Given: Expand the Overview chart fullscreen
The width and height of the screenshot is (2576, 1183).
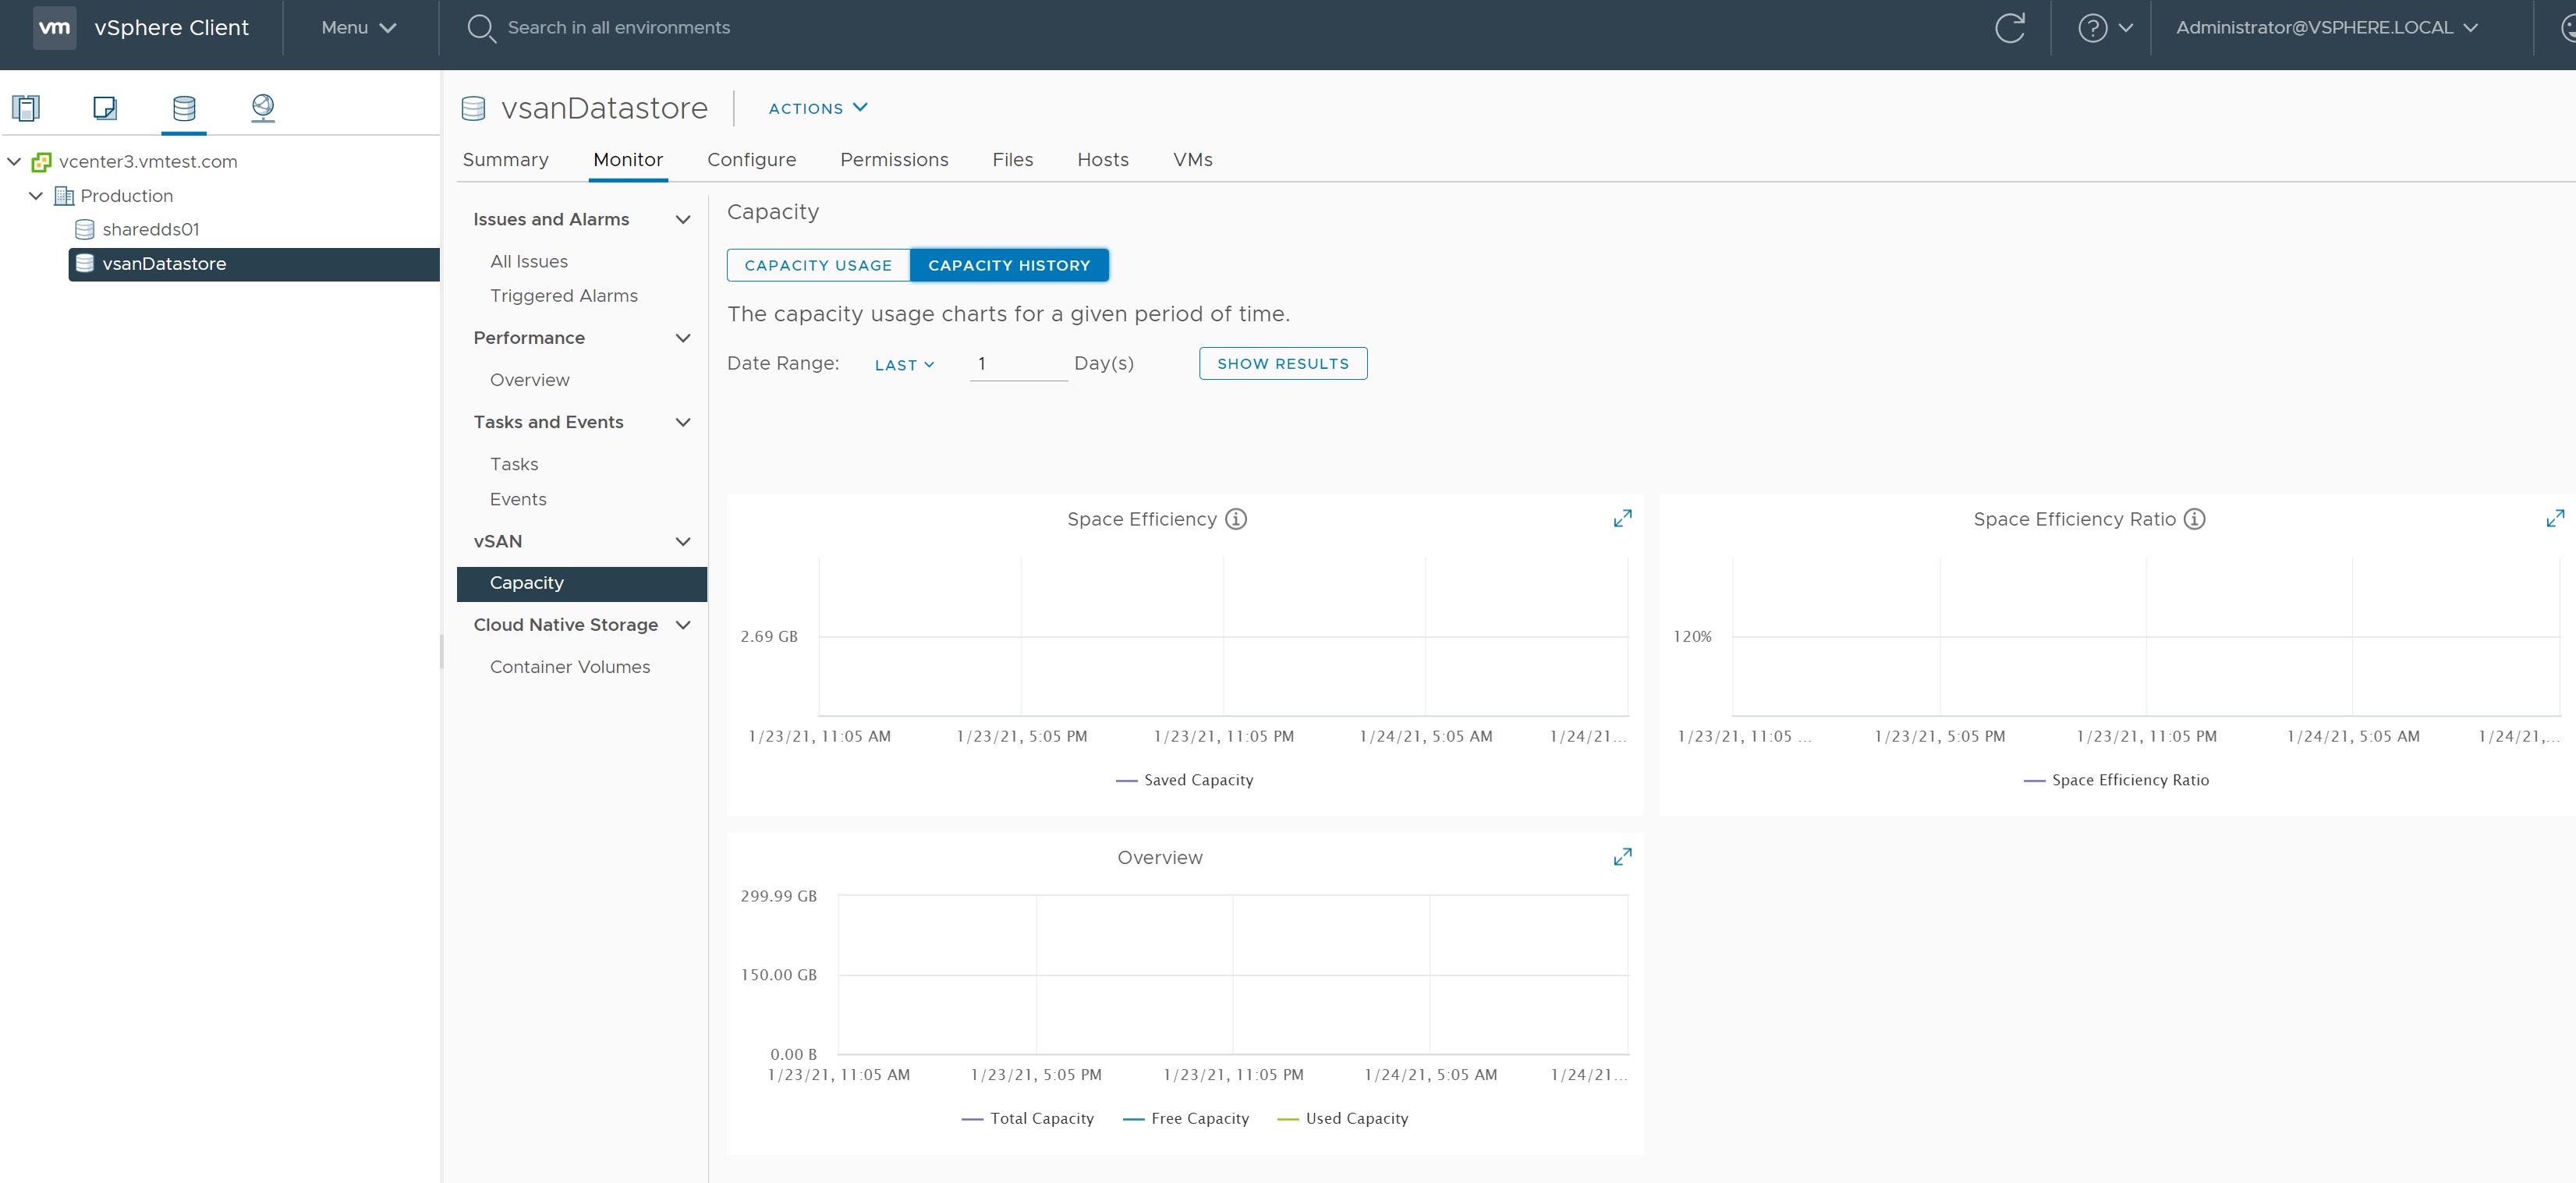Looking at the screenshot, I should (1622, 857).
